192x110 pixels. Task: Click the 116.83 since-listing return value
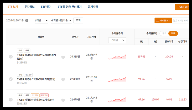point(183,100)
